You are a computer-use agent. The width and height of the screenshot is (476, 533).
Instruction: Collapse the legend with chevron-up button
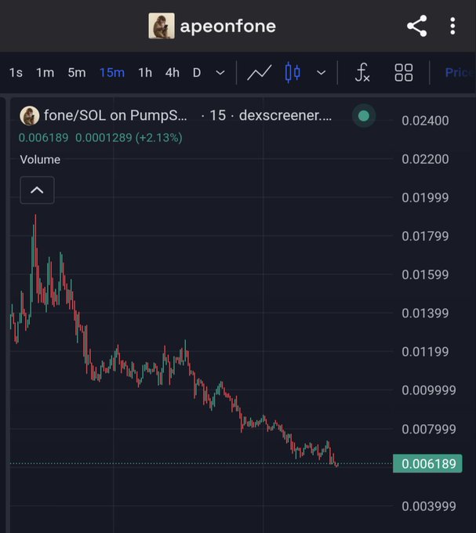pyautogui.click(x=37, y=190)
